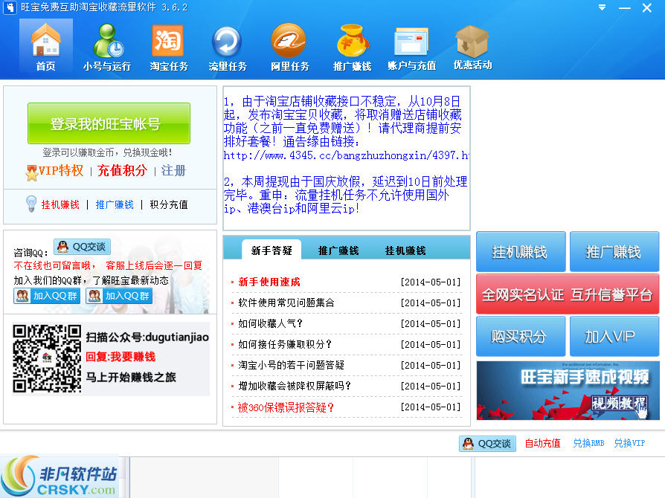
Task: Open the VIP特权 link
Action: point(61,171)
